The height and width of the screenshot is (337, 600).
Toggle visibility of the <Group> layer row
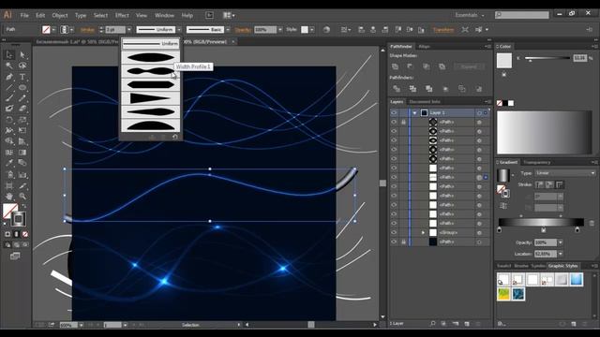pyautogui.click(x=394, y=232)
